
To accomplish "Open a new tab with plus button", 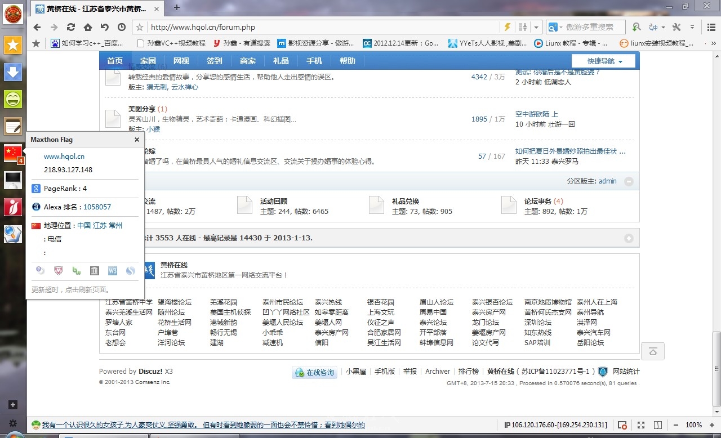I will 177,7.
